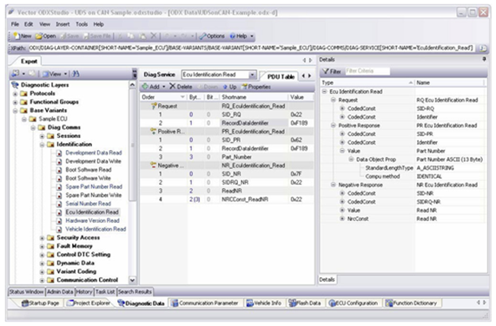Switch to the Startup Page tab
The width and height of the screenshot is (496, 326).
[40, 303]
